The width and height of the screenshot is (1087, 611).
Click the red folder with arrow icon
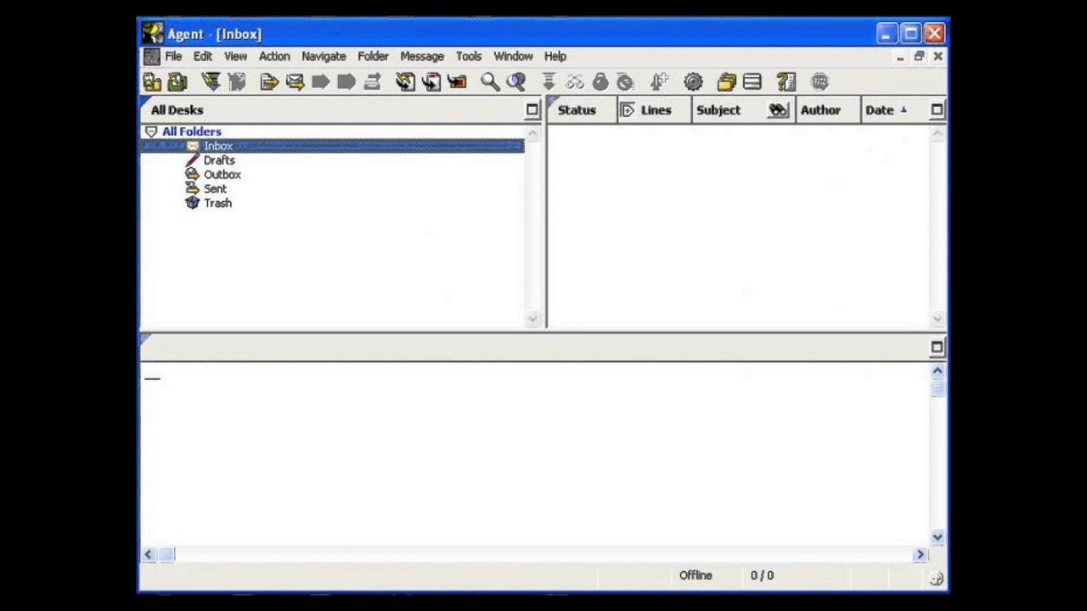click(457, 82)
